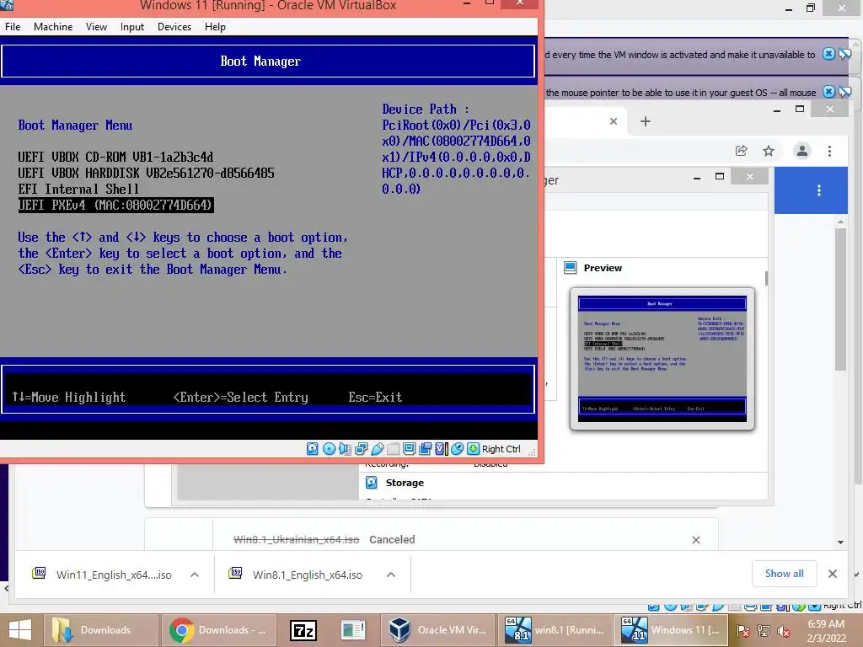Open the File menu in VirtualBox
Screen dimensions: 863x647
(12, 27)
